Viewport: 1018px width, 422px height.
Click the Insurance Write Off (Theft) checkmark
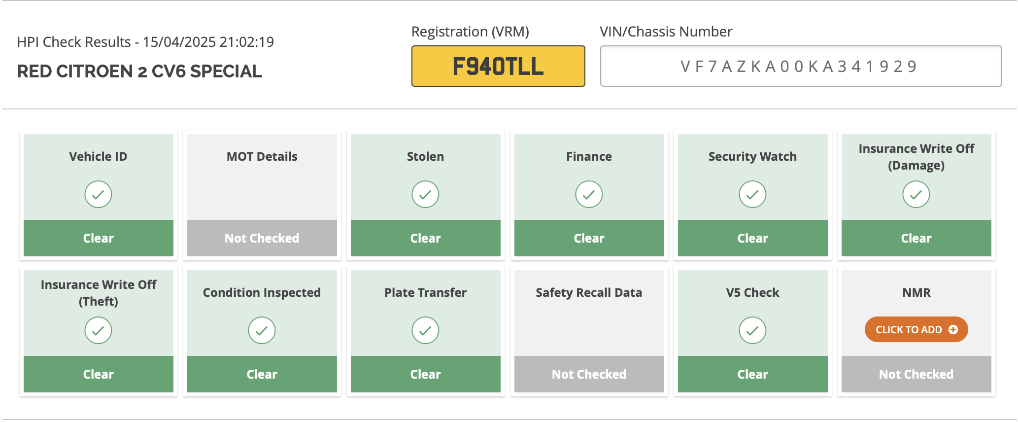click(98, 330)
